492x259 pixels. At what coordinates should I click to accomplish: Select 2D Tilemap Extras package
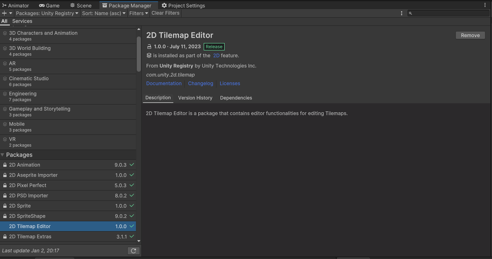[x=68, y=236]
